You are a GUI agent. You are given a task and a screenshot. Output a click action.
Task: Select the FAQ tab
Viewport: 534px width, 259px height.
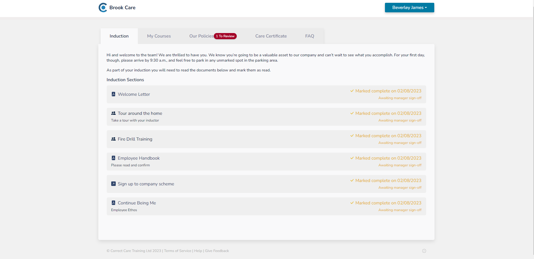[x=310, y=36]
